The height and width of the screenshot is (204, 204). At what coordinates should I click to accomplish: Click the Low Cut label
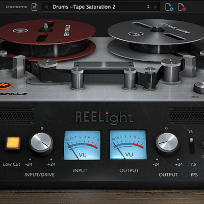click(x=12, y=164)
